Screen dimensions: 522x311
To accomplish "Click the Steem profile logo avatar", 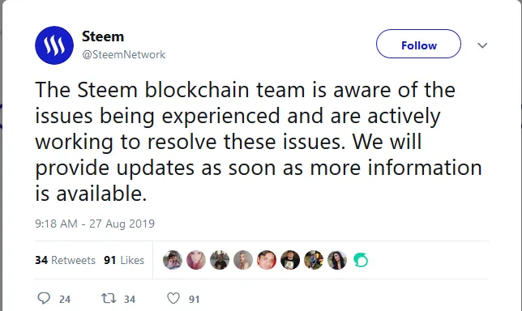I will [54, 45].
